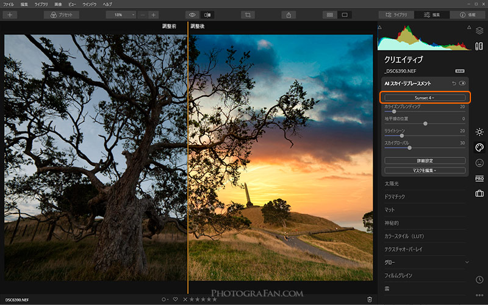The image size is (488, 305).
Task: Select the briefcase tools icon
Action: (479, 193)
